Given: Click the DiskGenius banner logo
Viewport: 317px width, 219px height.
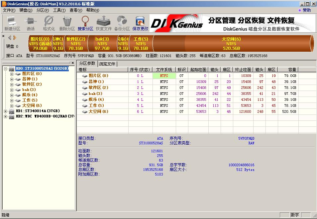Looking at the screenshot, I should [177, 24].
